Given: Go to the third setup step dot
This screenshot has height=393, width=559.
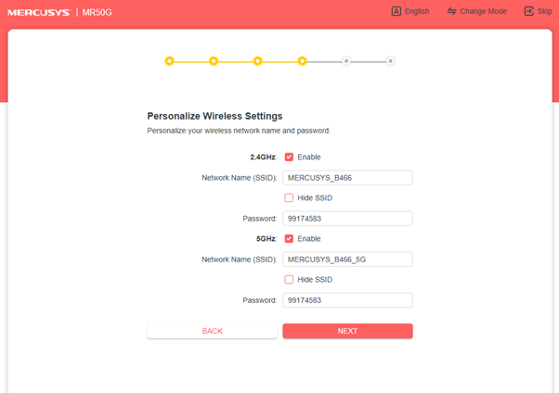Looking at the screenshot, I should tap(258, 61).
